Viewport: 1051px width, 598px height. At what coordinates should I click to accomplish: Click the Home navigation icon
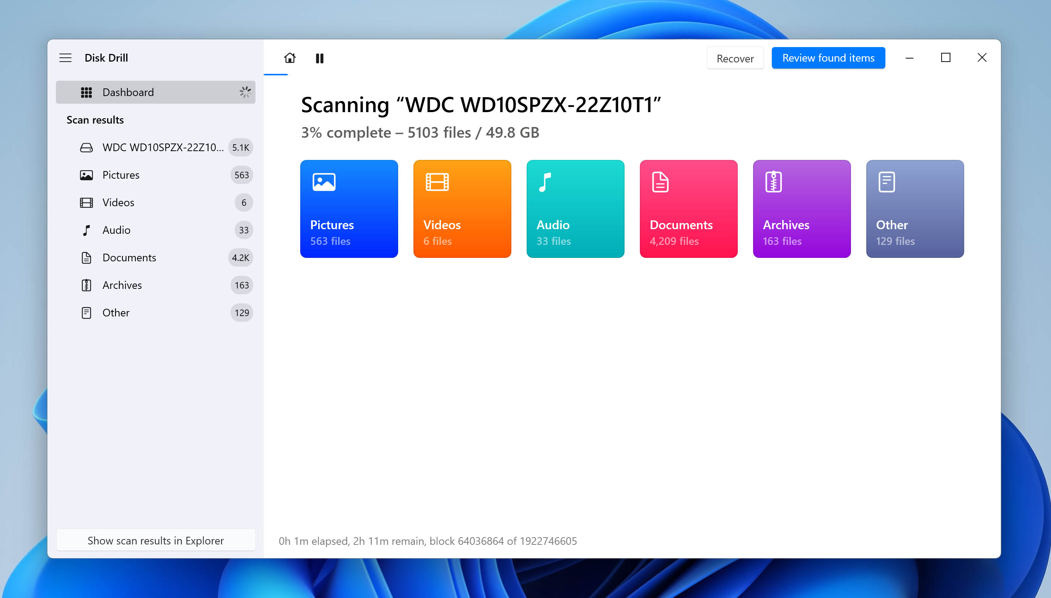coord(290,58)
